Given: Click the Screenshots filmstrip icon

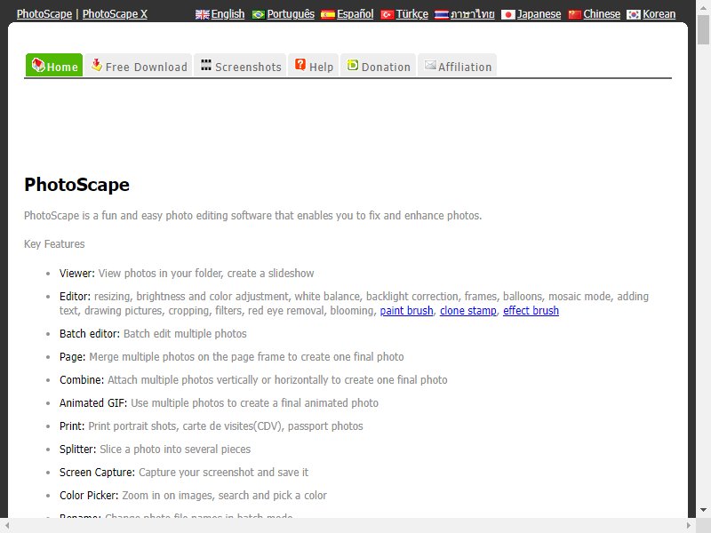Looking at the screenshot, I should pyautogui.click(x=206, y=65).
